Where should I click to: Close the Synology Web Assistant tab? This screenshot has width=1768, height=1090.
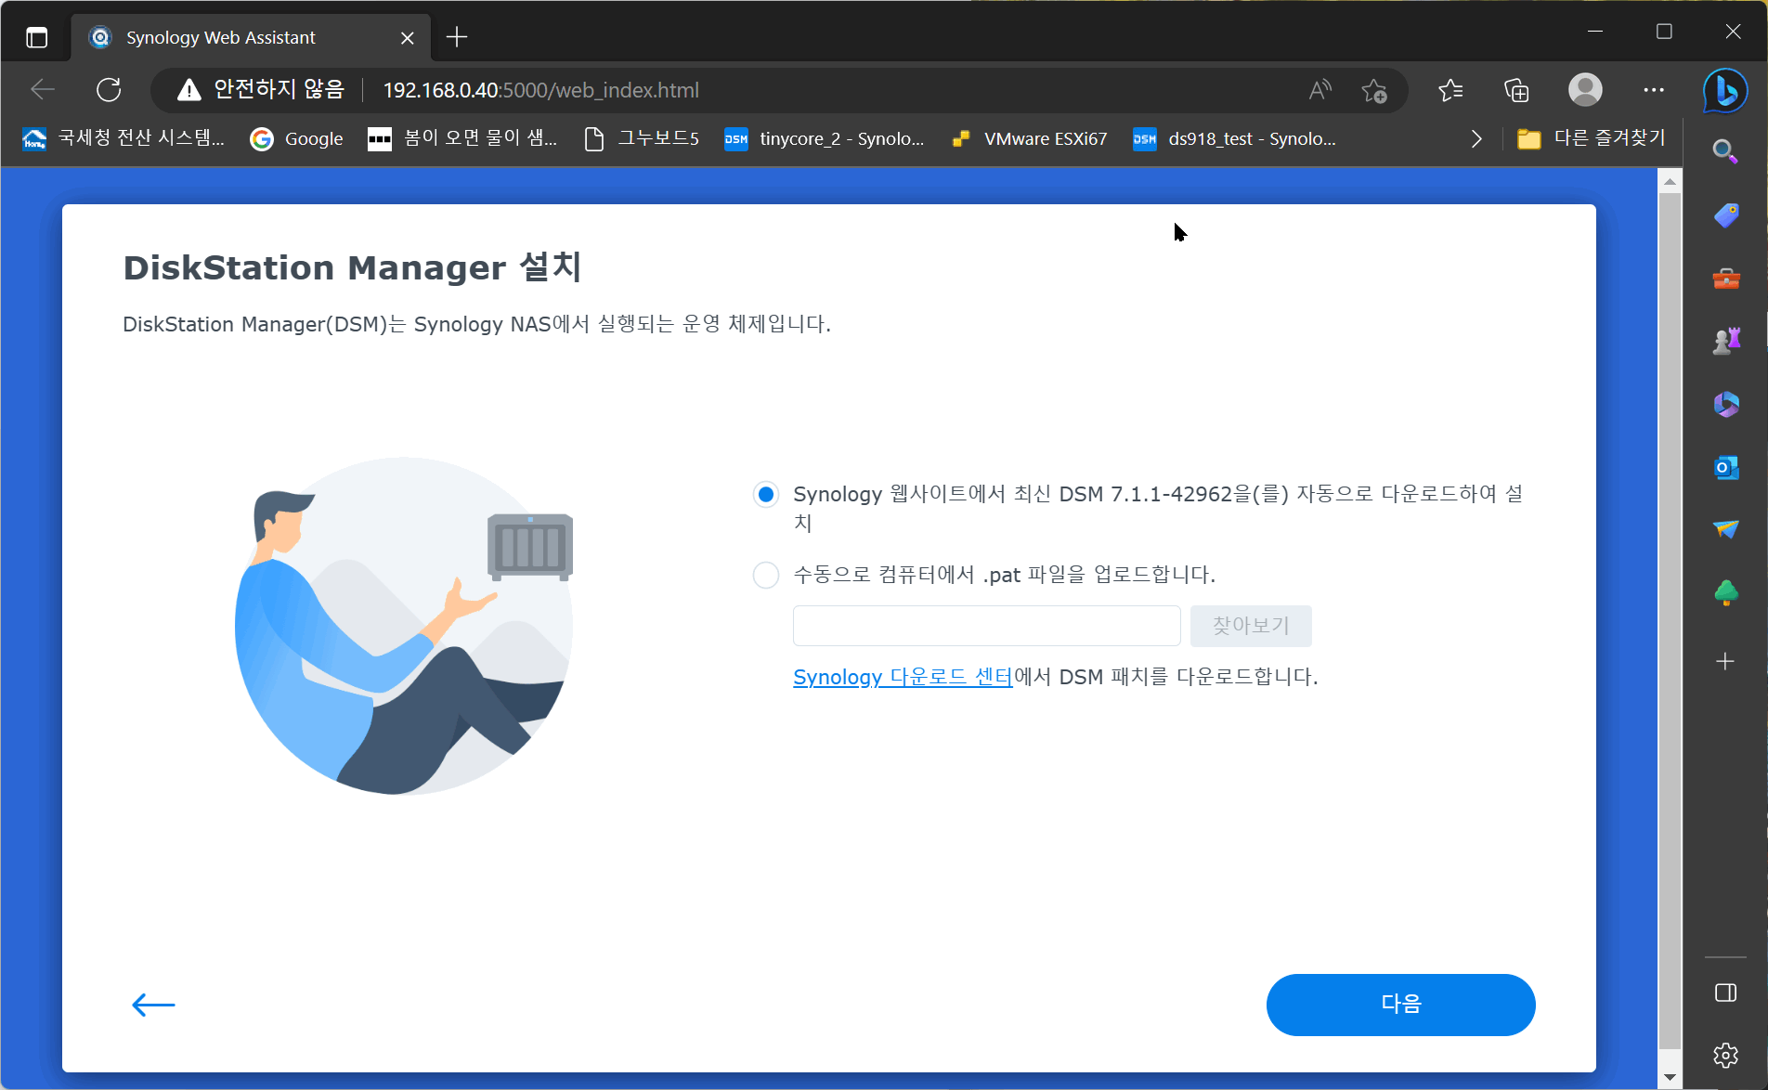tap(407, 37)
